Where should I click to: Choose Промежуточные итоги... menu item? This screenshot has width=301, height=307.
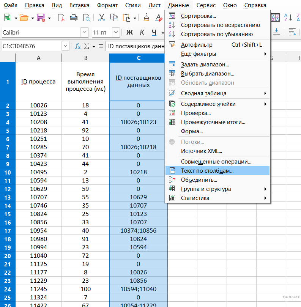tap(217, 122)
